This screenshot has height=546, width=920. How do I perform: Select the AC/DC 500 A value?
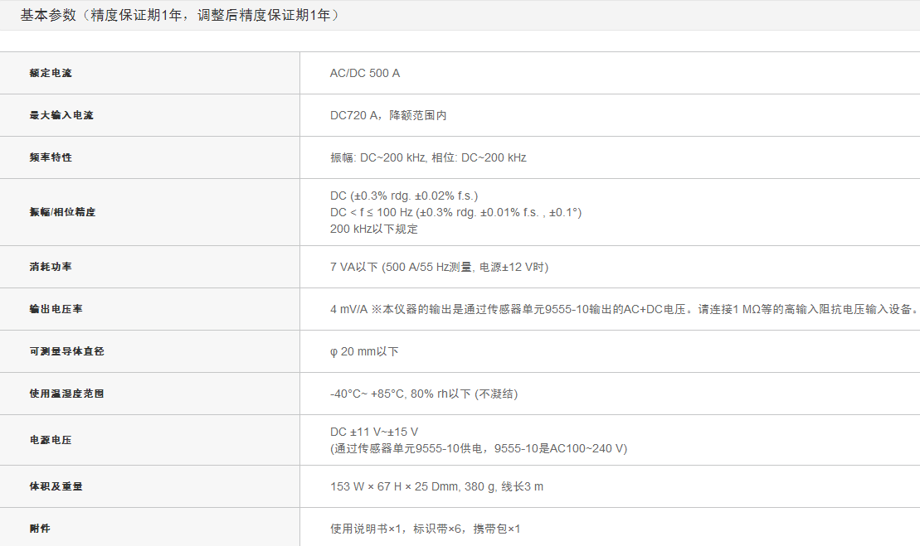pos(365,73)
